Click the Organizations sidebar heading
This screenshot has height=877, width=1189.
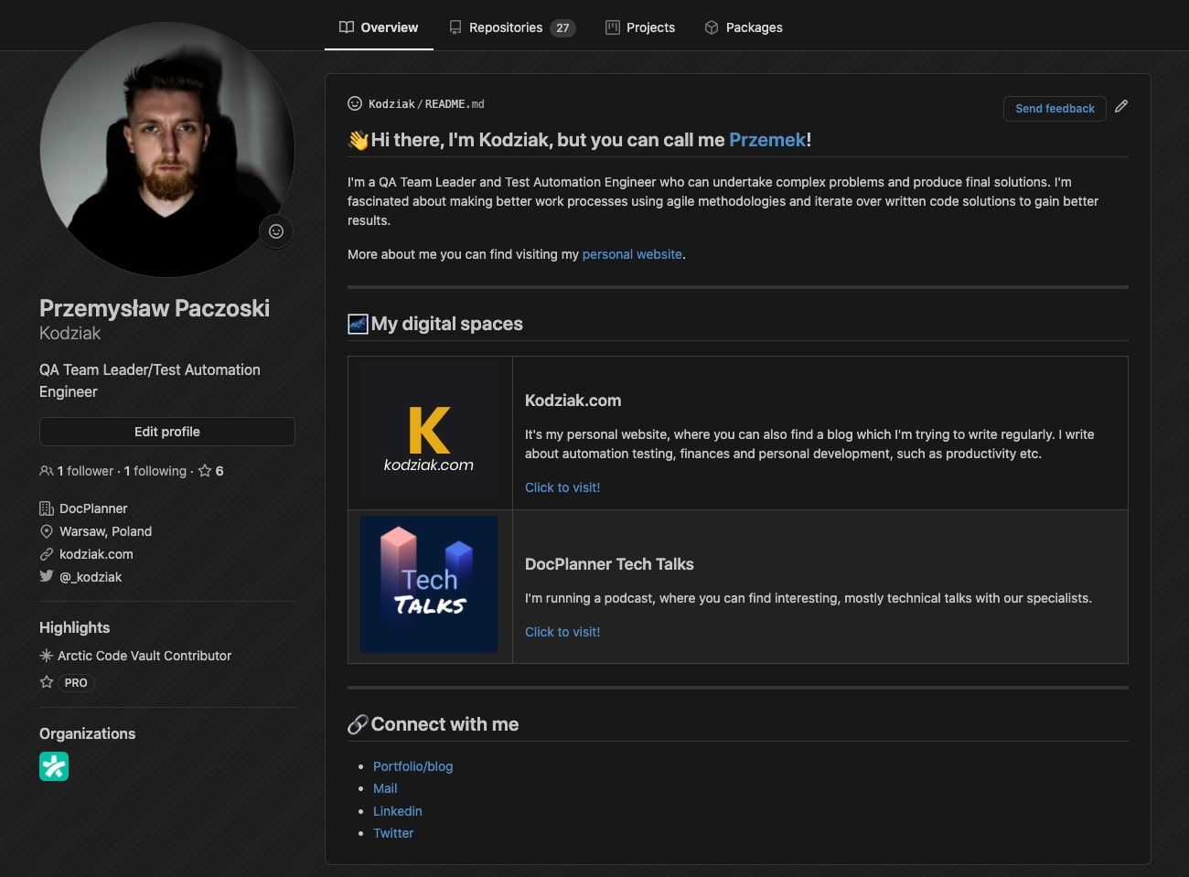tap(87, 733)
